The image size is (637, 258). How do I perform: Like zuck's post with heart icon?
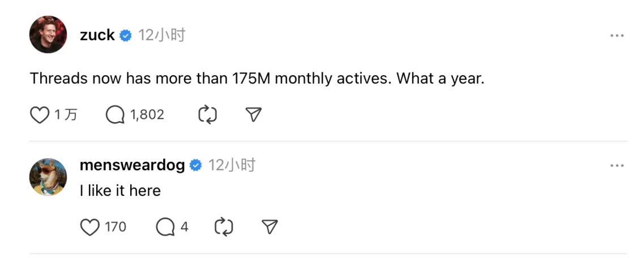coord(40,115)
